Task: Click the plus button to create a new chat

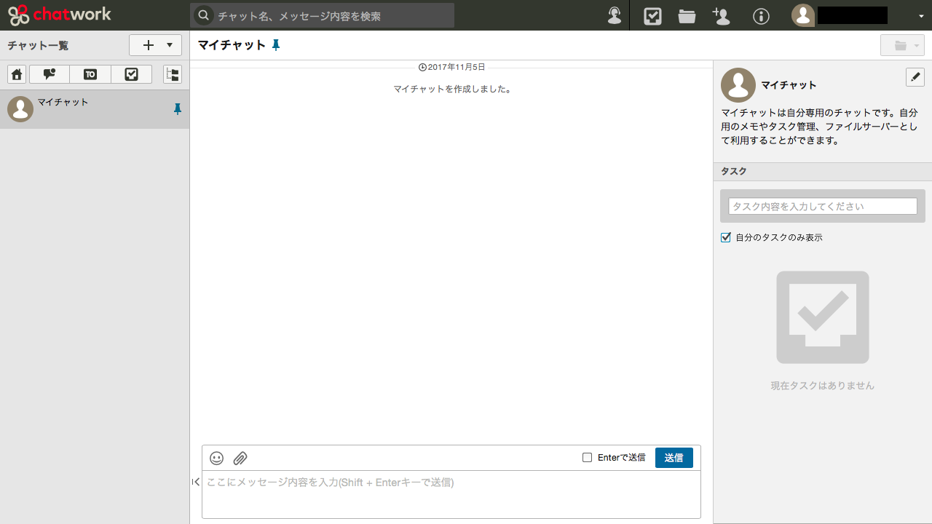Action: (149, 45)
